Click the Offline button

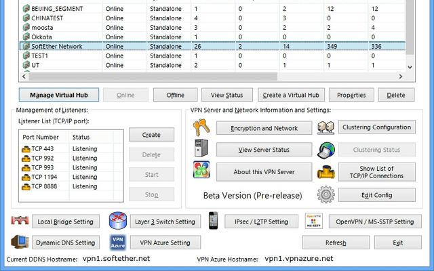176,95
